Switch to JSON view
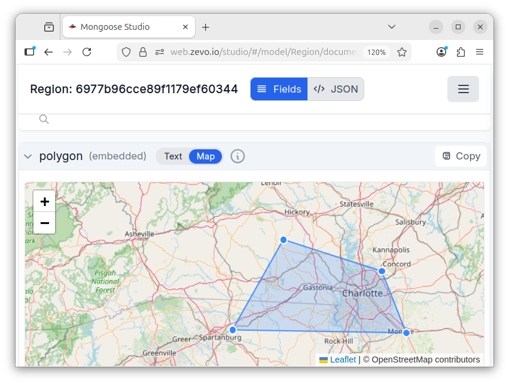509x384 pixels. point(336,89)
